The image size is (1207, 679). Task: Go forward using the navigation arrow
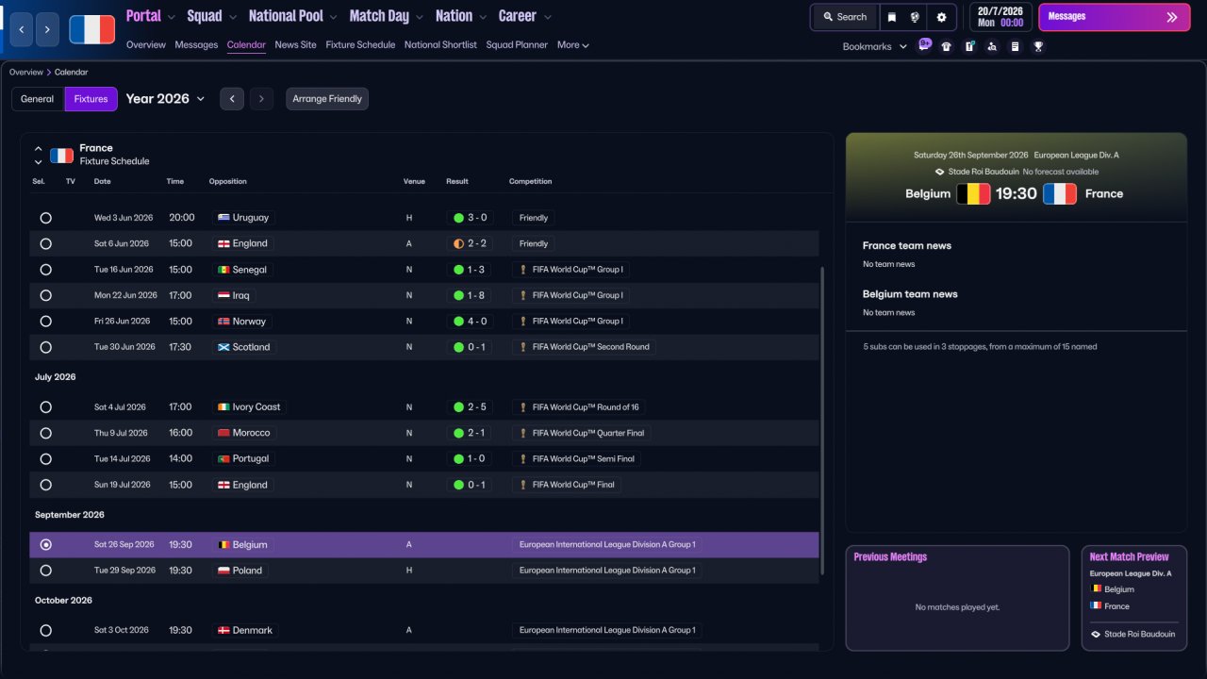click(48, 29)
